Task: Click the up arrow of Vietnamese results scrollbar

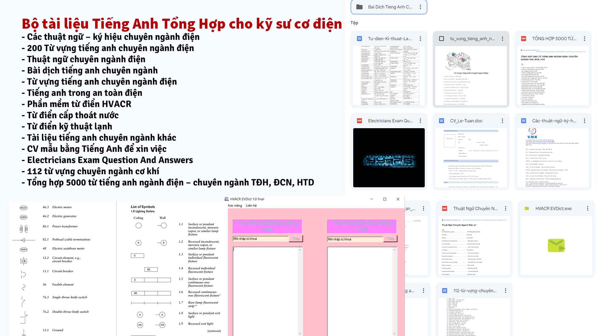Action: (395, 250)
